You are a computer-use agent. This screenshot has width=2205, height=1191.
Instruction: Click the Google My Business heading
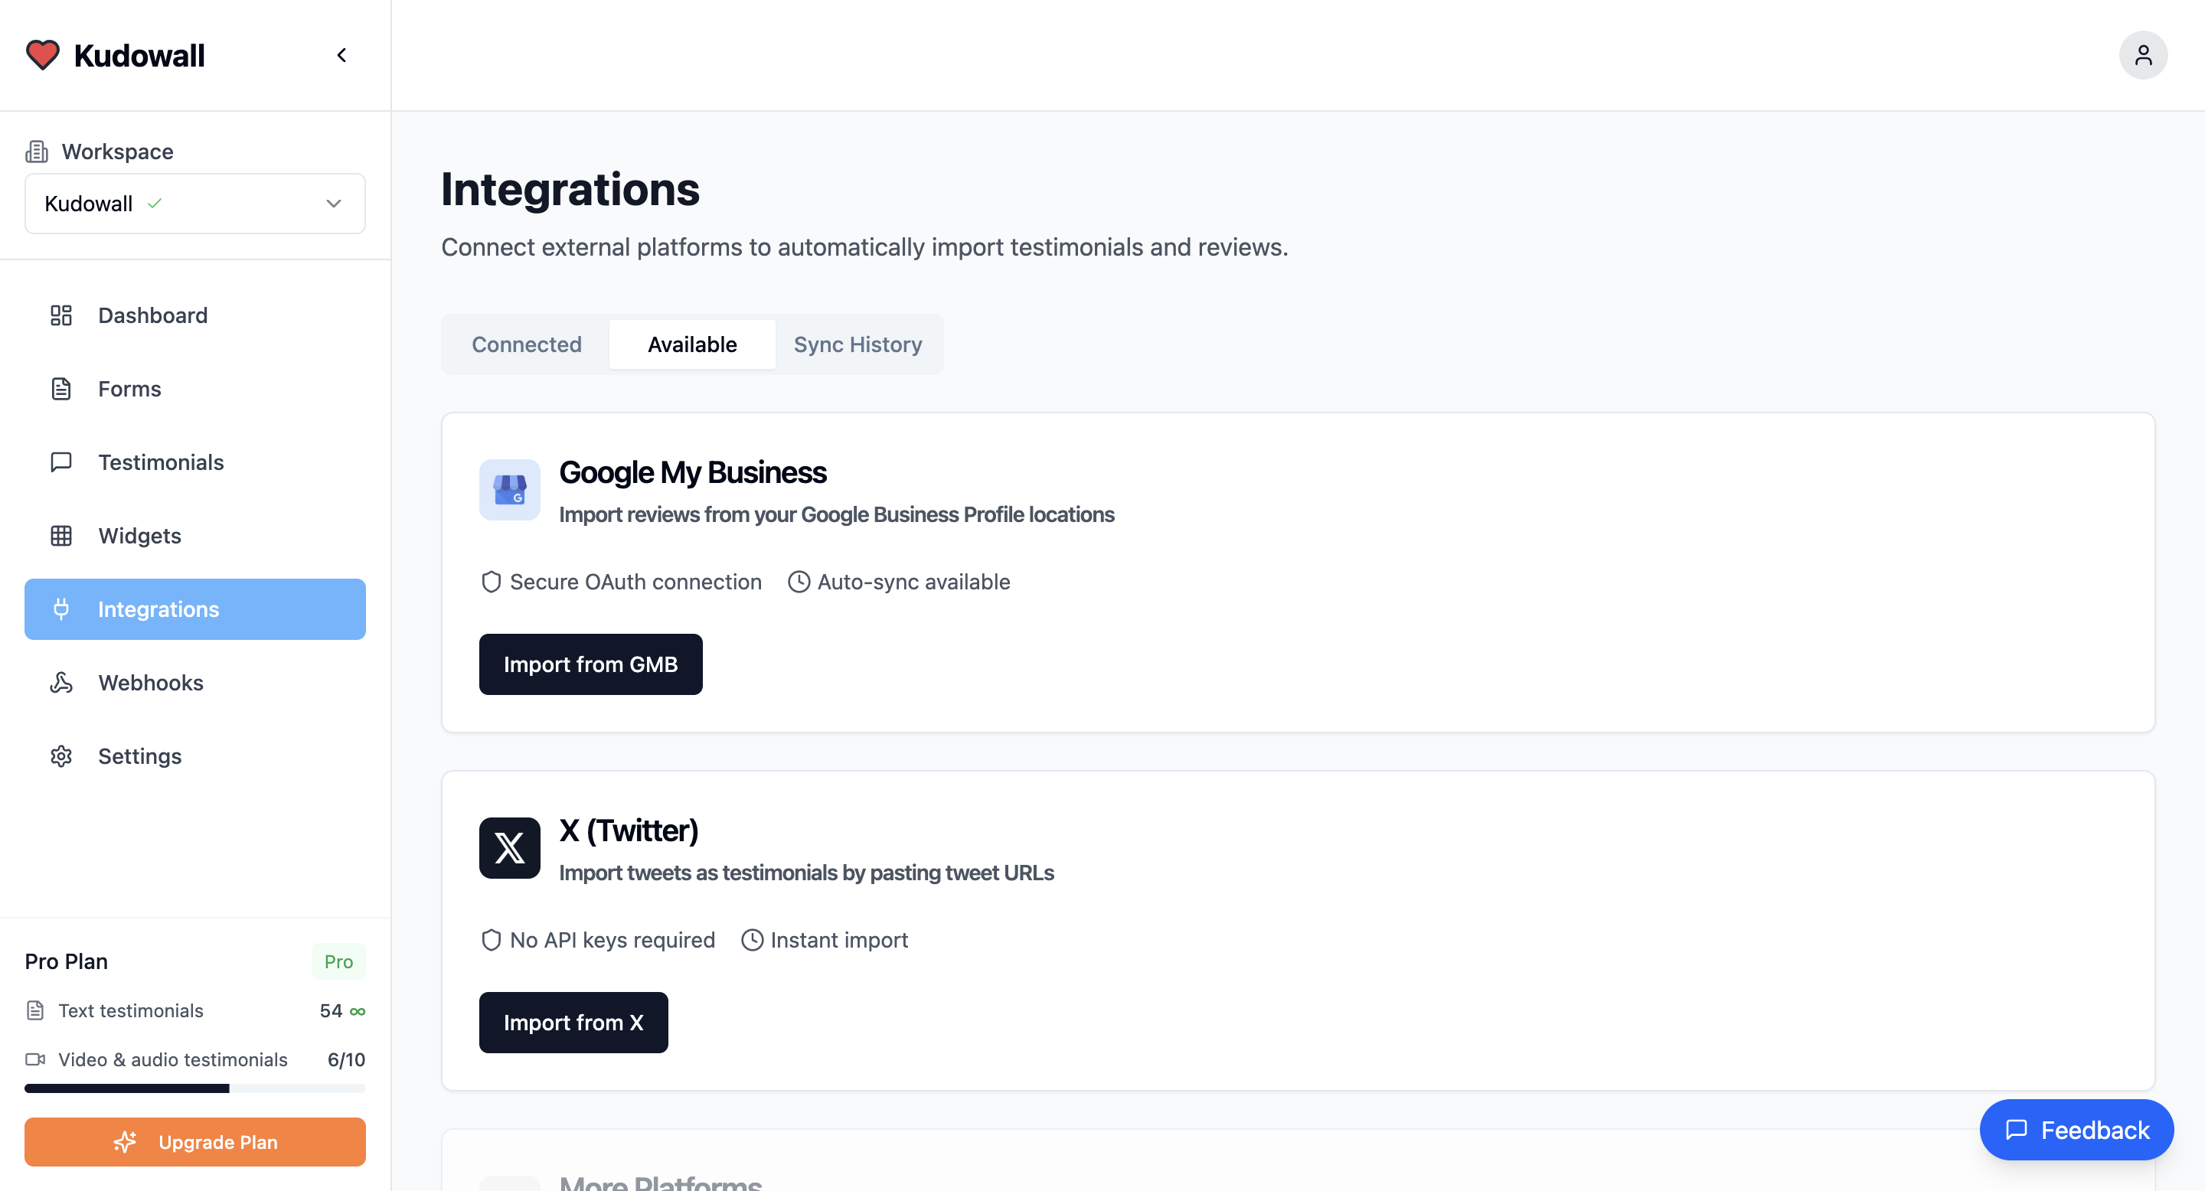point(692,473)
